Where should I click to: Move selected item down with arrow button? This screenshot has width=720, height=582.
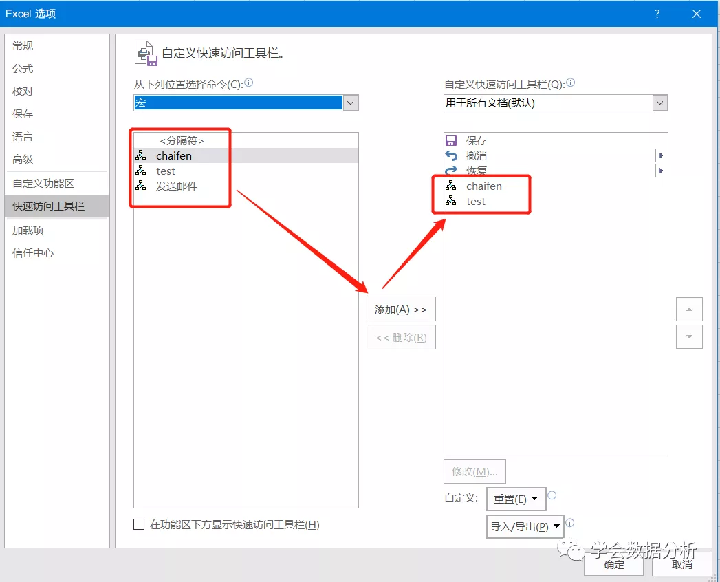pyautogui.click(x=689, y=336)
